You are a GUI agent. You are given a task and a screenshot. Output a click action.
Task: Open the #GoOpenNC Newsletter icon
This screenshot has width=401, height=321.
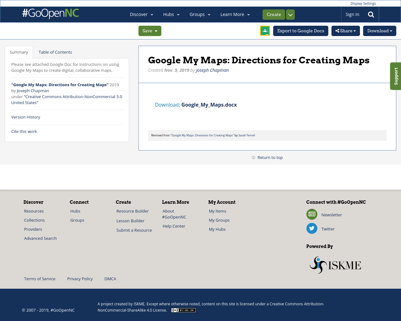coord(311,214)
